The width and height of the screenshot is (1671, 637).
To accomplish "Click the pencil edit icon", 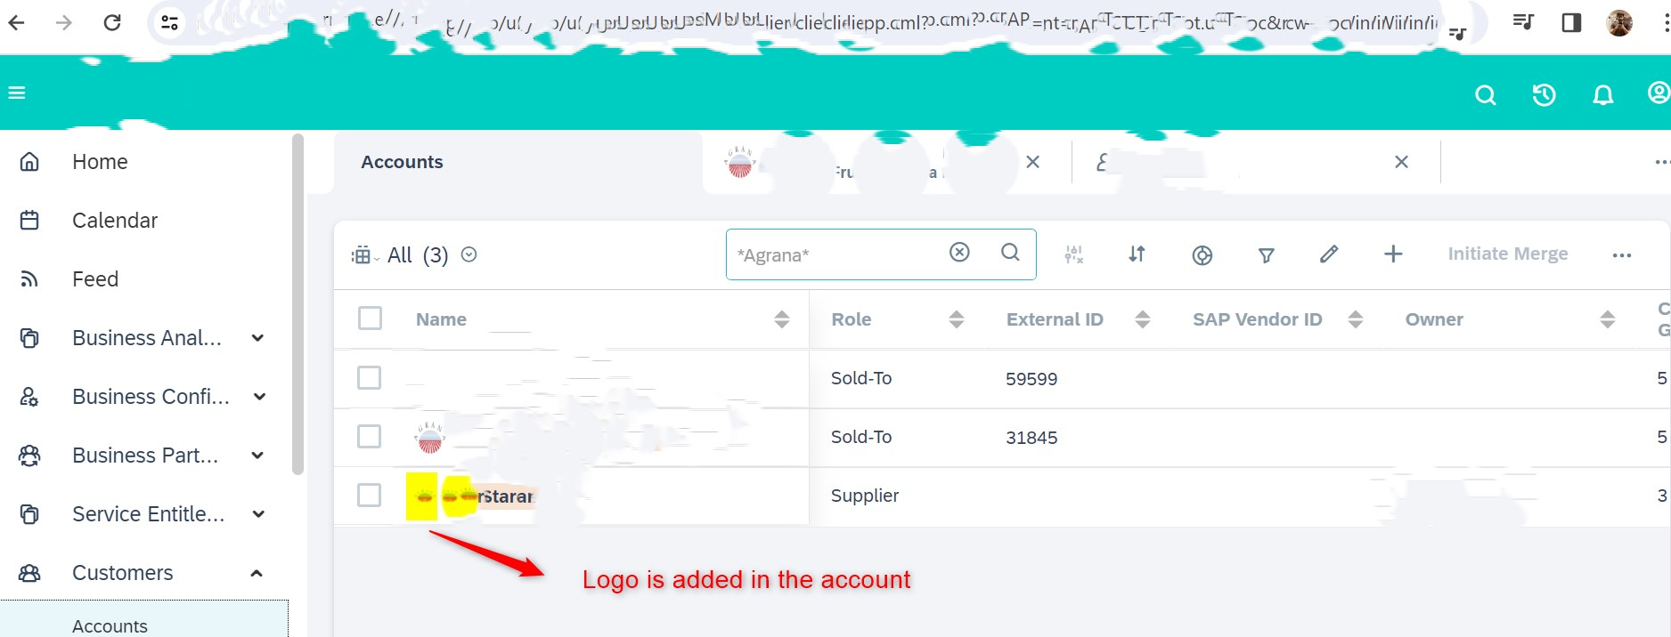I will [x=1328, y=254].
